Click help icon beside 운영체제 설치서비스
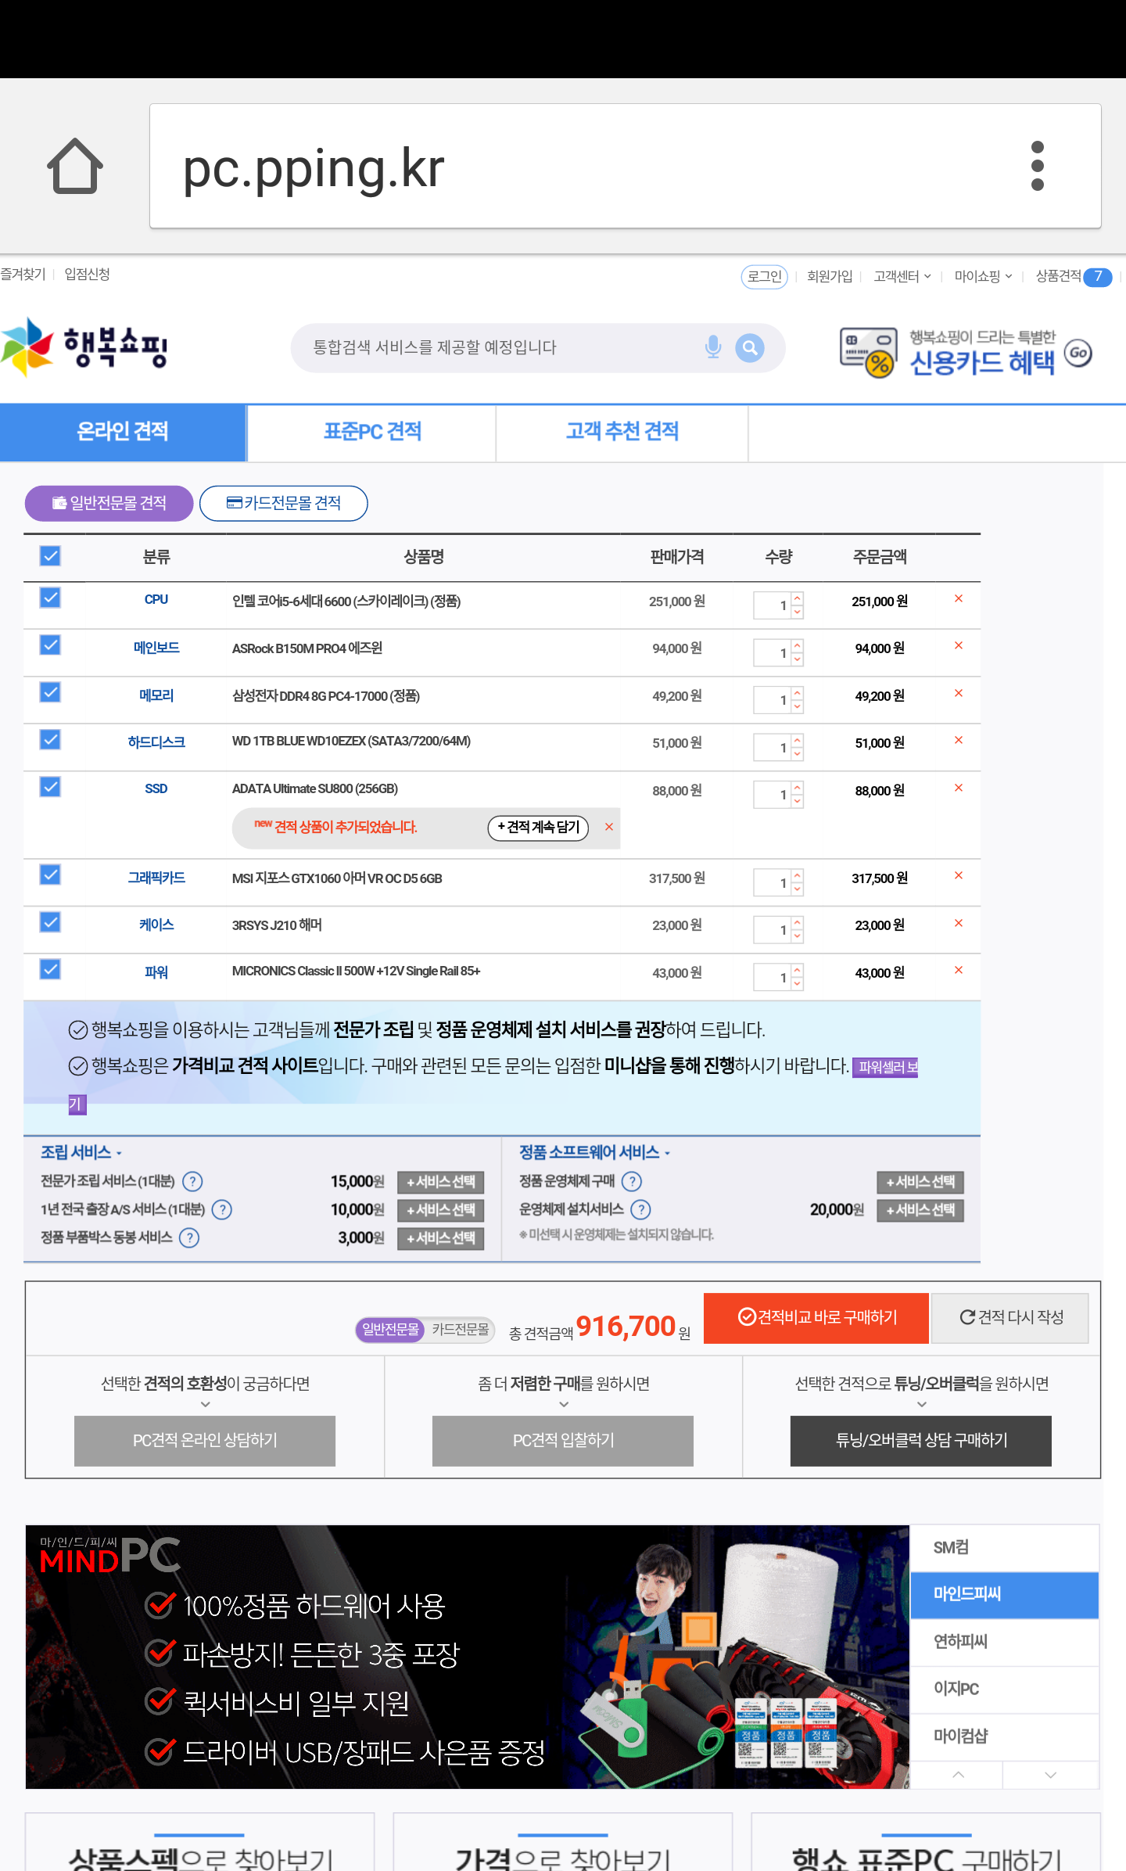 pyautogui.click(x=640, y=1210)
